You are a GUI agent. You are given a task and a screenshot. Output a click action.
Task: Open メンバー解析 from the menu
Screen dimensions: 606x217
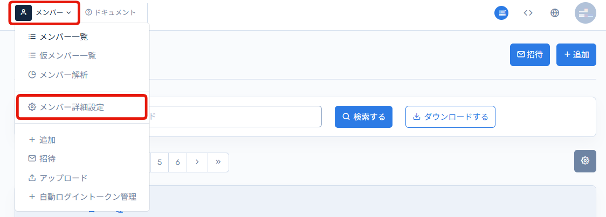pyautogui.click(x=64, y=75)
